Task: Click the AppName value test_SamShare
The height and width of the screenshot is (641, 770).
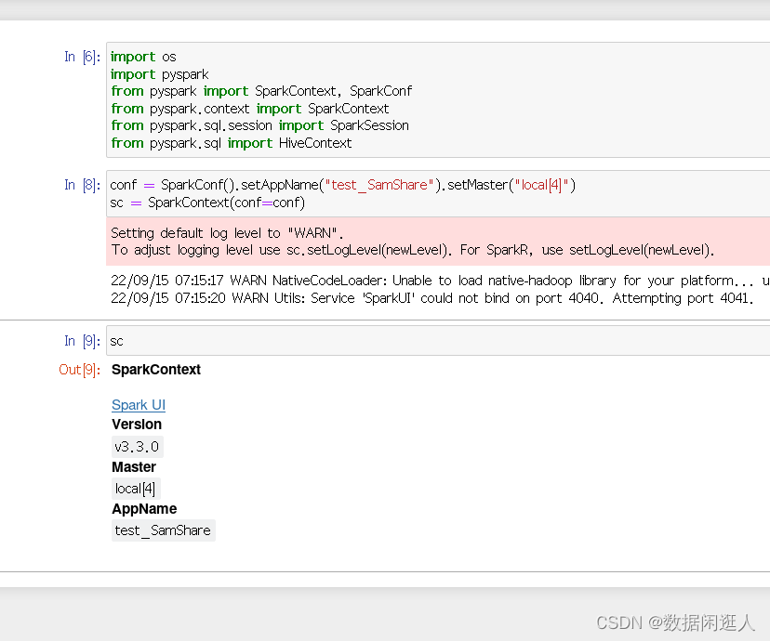Action: pos(163,530)
